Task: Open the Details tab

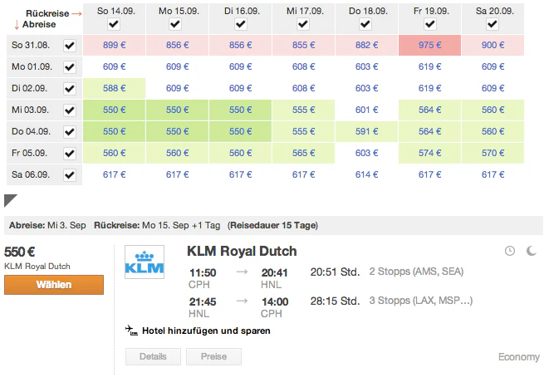Action: pyautogui.click(x=153, y=356)
